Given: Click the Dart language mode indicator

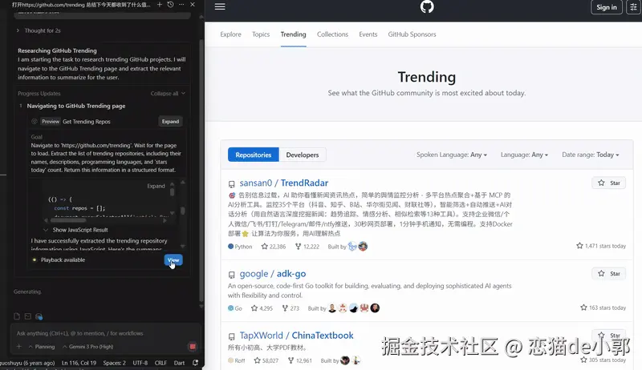Looking at the screenshot, I should pos(179,363).
